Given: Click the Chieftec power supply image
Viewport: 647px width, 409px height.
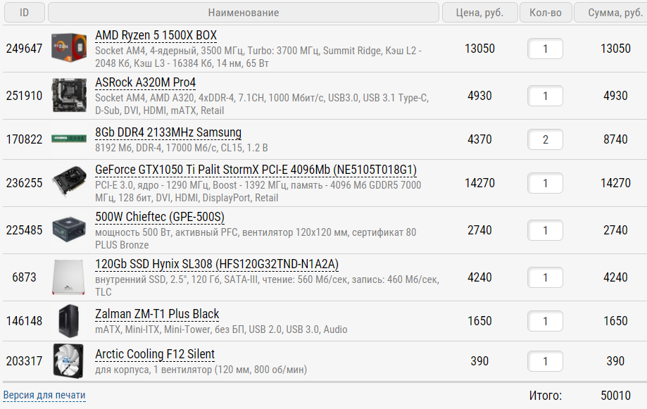Looking at the screenshot, I should tap(69, 229).
